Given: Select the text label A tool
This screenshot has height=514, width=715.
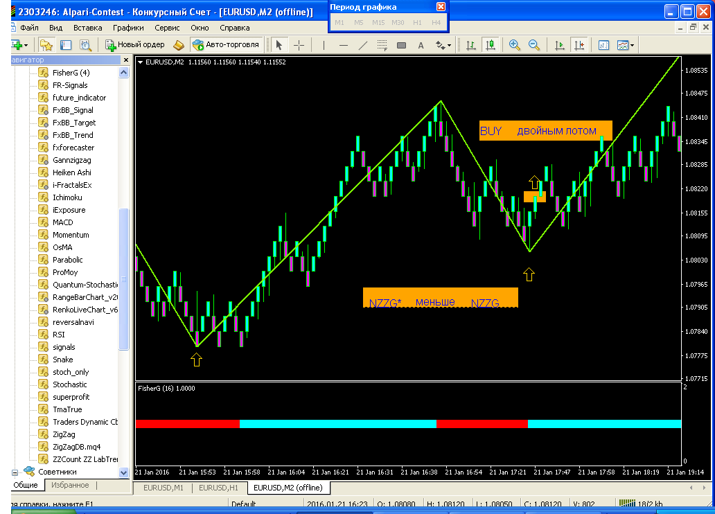Looking at the screenshot, I should pyautogui.click(x=421, y=45).
